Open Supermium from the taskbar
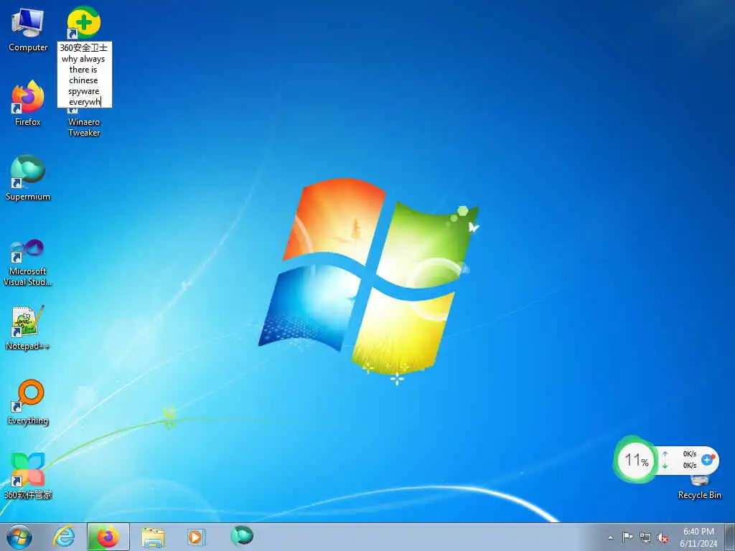735x551 pixels. tap(242, 536)
